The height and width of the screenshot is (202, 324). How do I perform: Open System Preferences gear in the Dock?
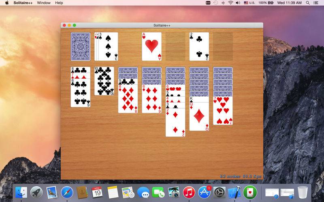coord(219,193)
